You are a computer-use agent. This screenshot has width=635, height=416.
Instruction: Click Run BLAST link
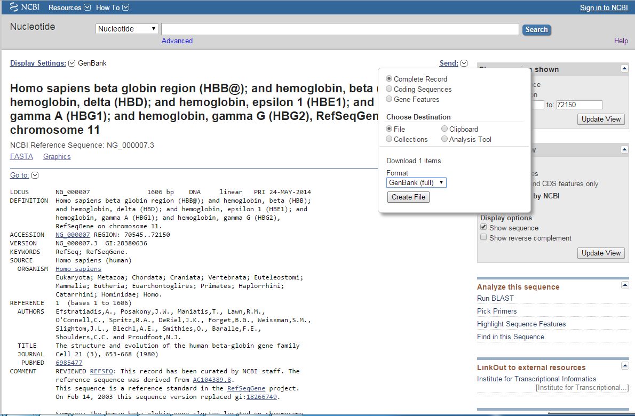[x=495, y=298]
